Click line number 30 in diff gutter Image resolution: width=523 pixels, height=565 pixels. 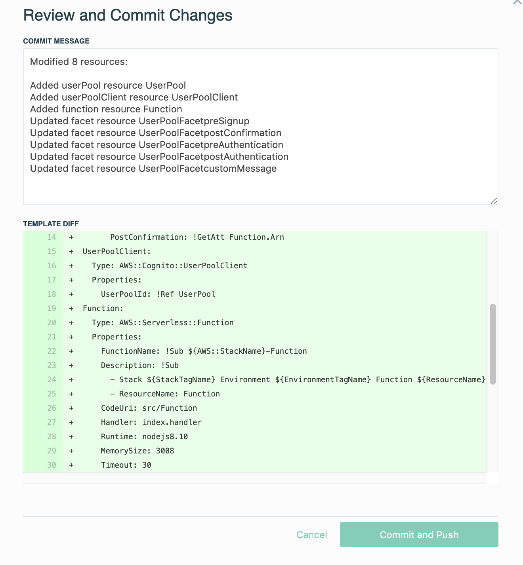coord(52,465)
